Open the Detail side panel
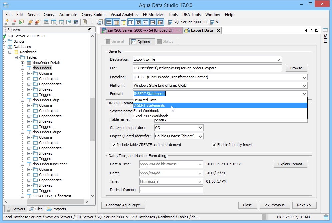Screen dimensions: 332x223 pyautogui.click(x=325, y=36)
